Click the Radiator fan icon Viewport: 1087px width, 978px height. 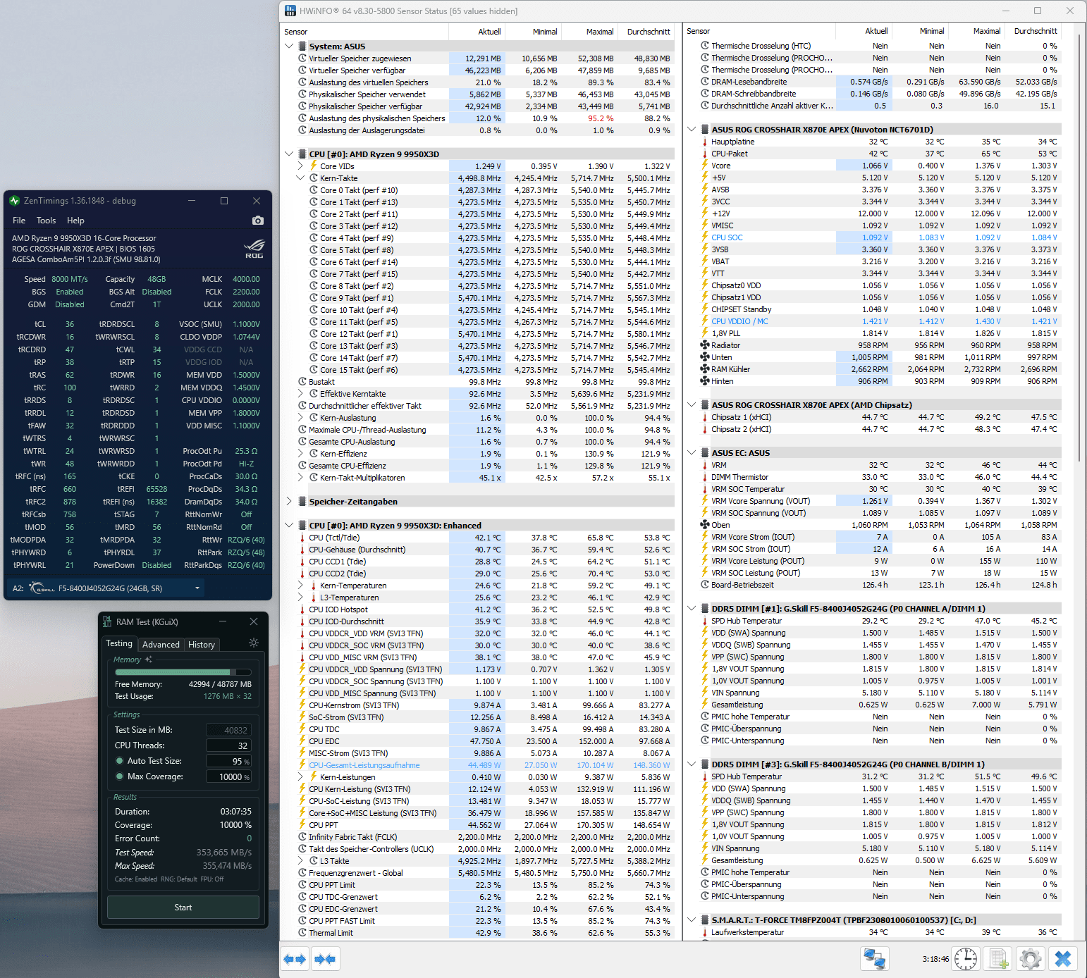(704, 345)
